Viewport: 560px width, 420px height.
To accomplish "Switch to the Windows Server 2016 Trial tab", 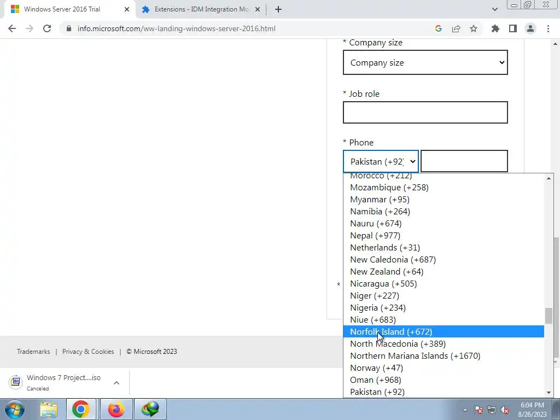I will [69, 9].
